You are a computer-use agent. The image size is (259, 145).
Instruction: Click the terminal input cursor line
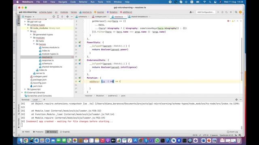click(x=21, y=125)
